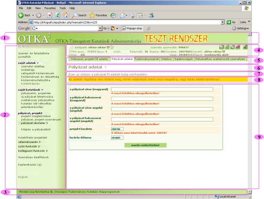
Task: Expand the véleményezés menu item
Action: pos(40,142)
